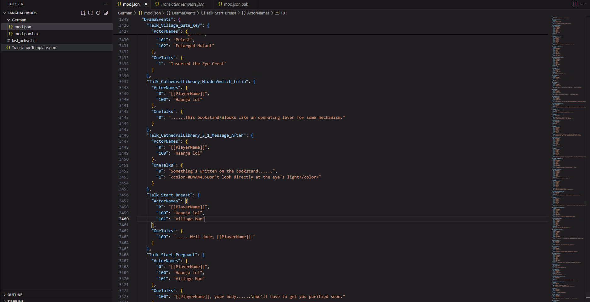
Task: Click the DramaEvents breadcrumb segment
Action: tap(181, 13)
